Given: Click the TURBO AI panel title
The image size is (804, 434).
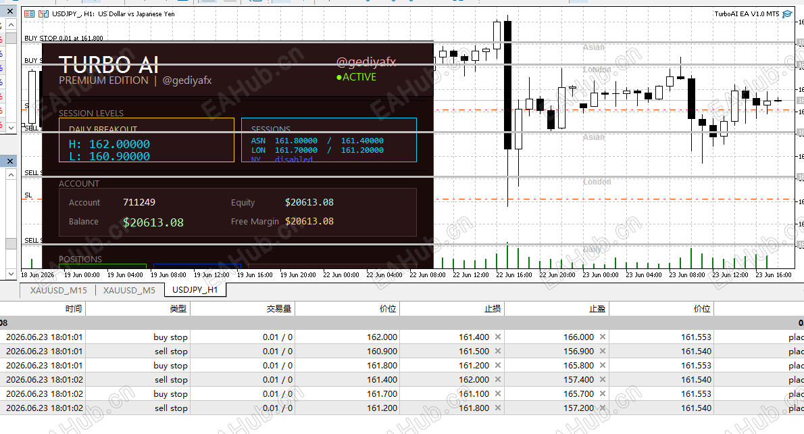Looking at the screenshot, I should (x=109, y=65).
